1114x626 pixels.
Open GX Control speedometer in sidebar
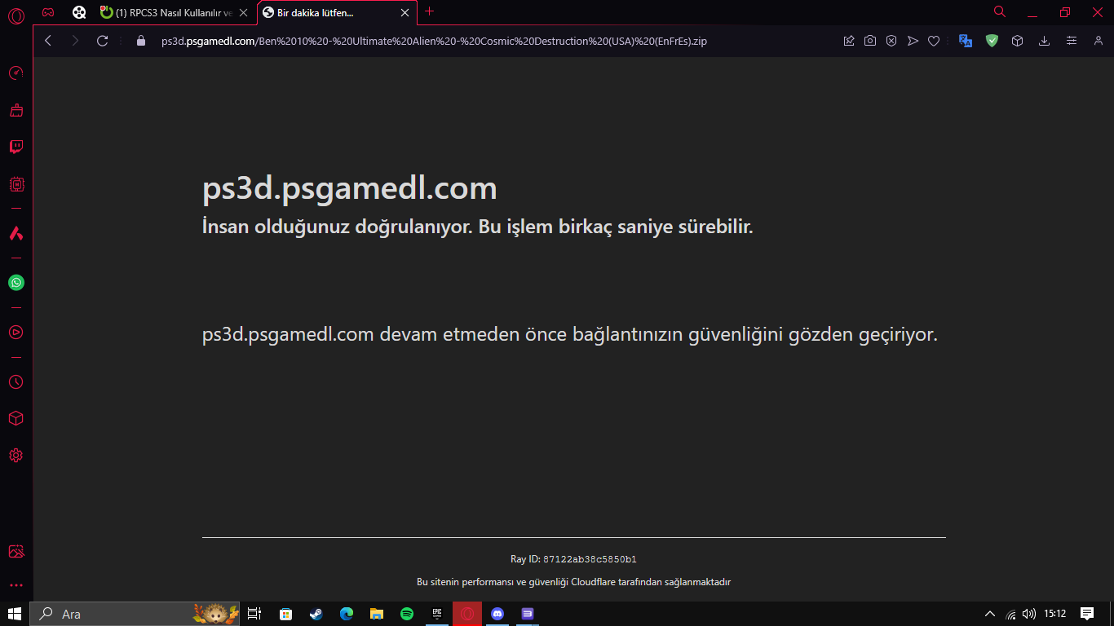15,73
